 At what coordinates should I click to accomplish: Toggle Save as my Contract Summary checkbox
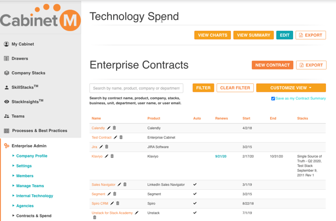(x=273, y=98)
